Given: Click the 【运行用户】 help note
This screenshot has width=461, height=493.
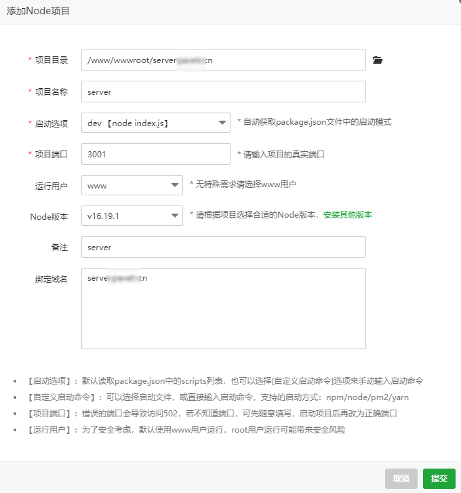Looking at the screenshot, I should (x=186, y=430).
